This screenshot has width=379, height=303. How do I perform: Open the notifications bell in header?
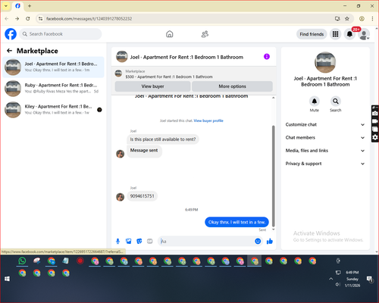tap(349, 34)
